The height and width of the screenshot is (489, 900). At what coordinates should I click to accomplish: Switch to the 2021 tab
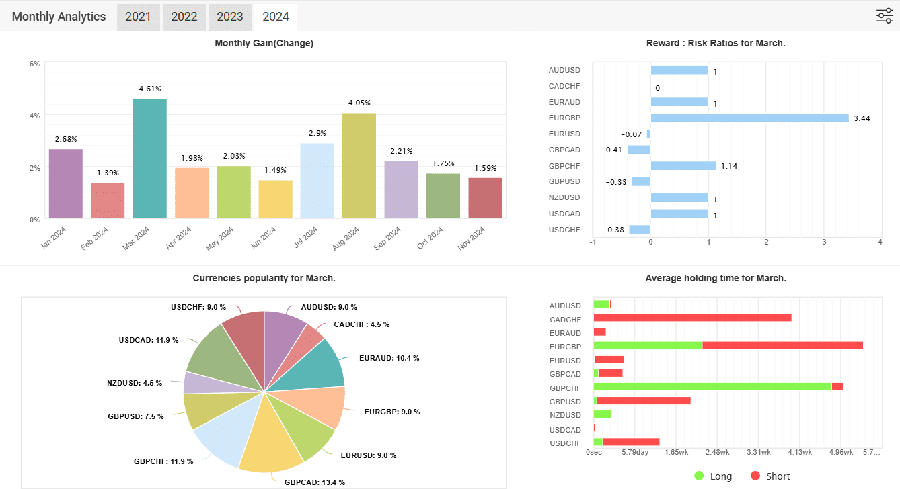138,17
